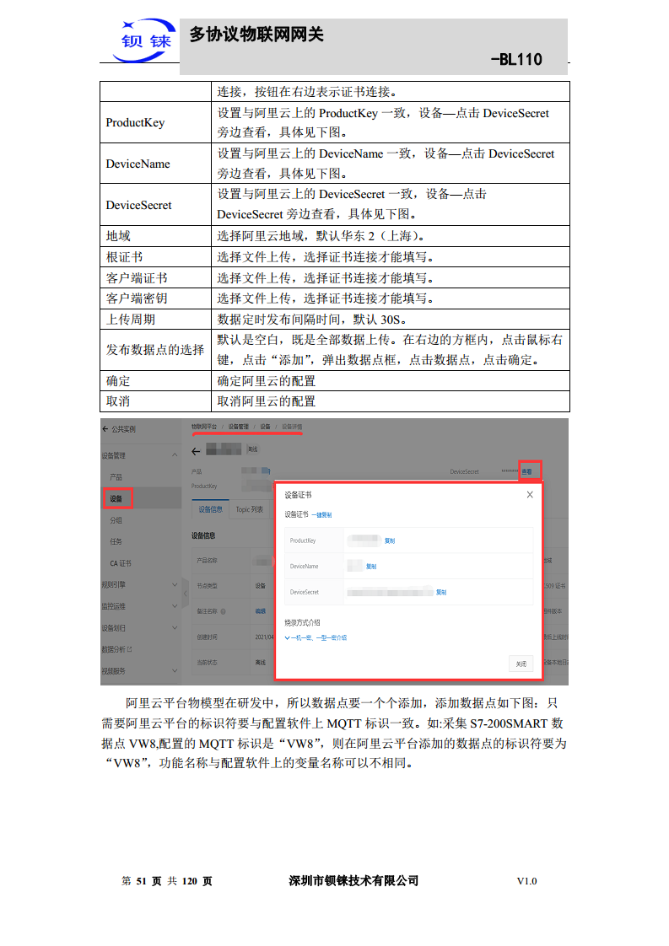669x946 pixels.
Task: Click the 创建时间 label in the info table
Action: (x=207, y=637)
